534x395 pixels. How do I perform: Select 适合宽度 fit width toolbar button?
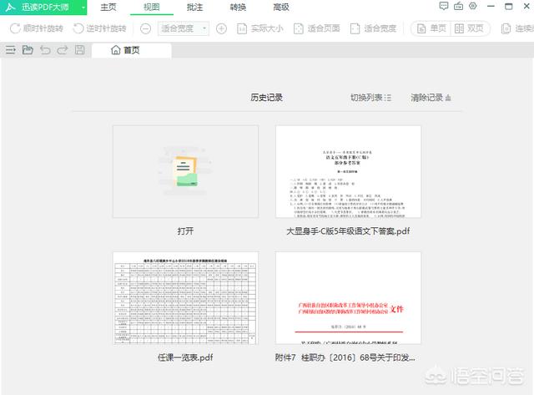click(x=373, y=28)
